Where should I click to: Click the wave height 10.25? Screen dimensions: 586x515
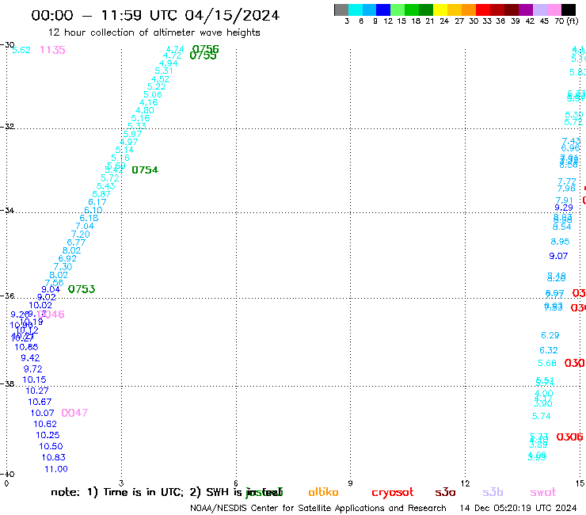48,435
